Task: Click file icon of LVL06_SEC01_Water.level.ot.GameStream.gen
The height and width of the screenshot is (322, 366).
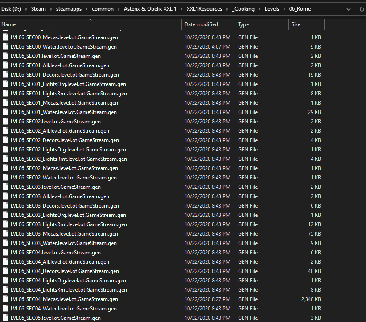Action: point(5,112)
